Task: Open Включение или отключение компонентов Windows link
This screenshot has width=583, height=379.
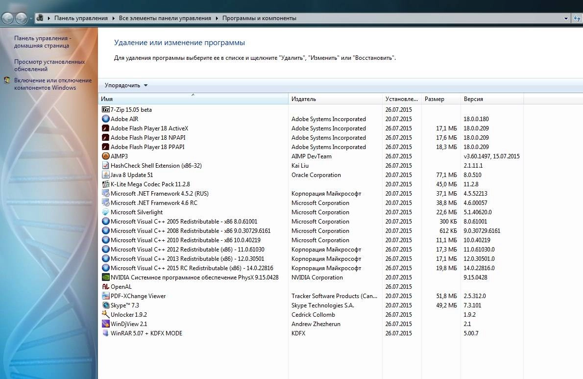Action: pyautogui.click(x=53, y=84)
